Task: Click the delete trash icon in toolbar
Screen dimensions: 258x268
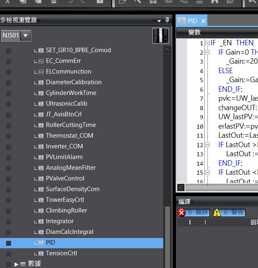Action: pyautogui.click(x=54, y=2)
